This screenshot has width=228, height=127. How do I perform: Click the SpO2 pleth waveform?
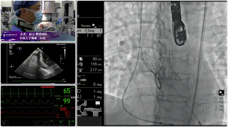coord(27,102)
